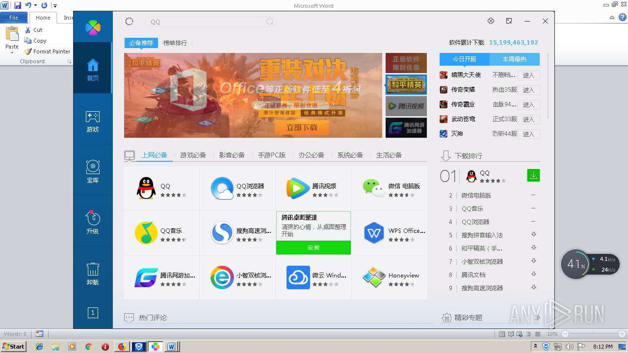This screenshot has height=353, width=628.
Task: Select the QQ音乐 app icon
Action: click(146, 233)
